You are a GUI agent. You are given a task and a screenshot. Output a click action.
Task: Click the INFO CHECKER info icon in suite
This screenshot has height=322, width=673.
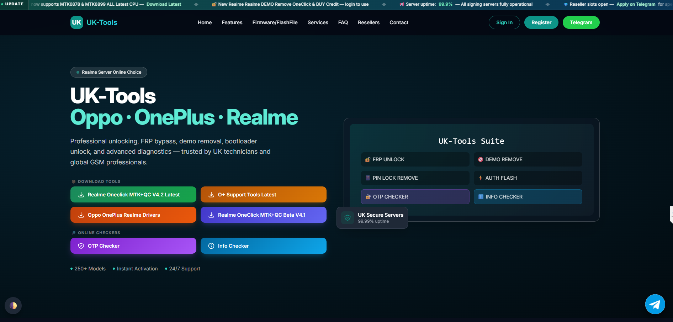click(x=481, y=197)
